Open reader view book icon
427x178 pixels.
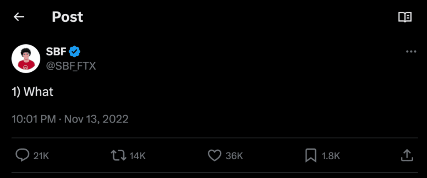(405, 17)
